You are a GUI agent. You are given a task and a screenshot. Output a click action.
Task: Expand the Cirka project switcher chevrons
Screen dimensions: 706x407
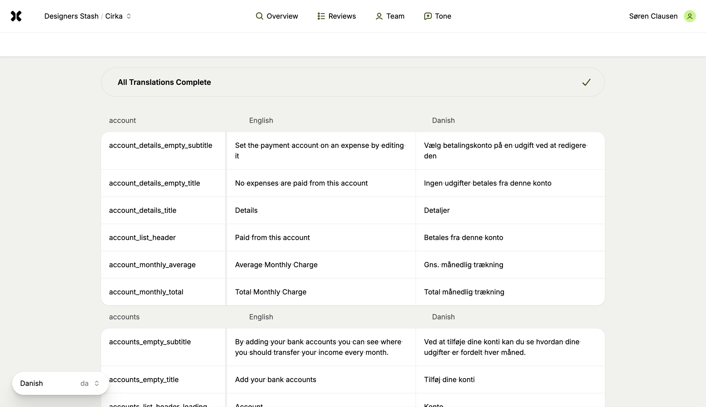point(129,16)
